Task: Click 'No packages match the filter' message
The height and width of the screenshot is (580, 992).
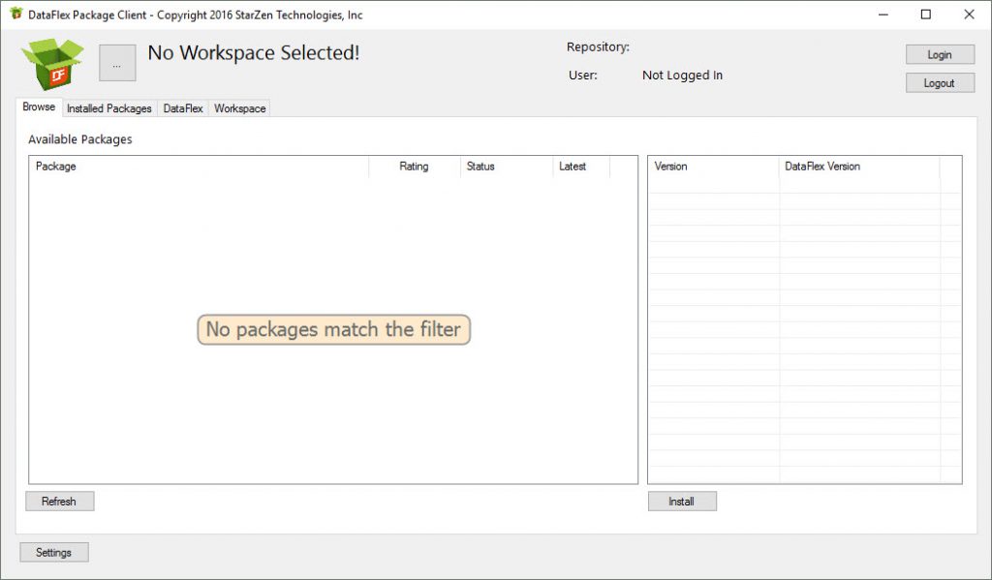Action: click(x=333, y=329)
